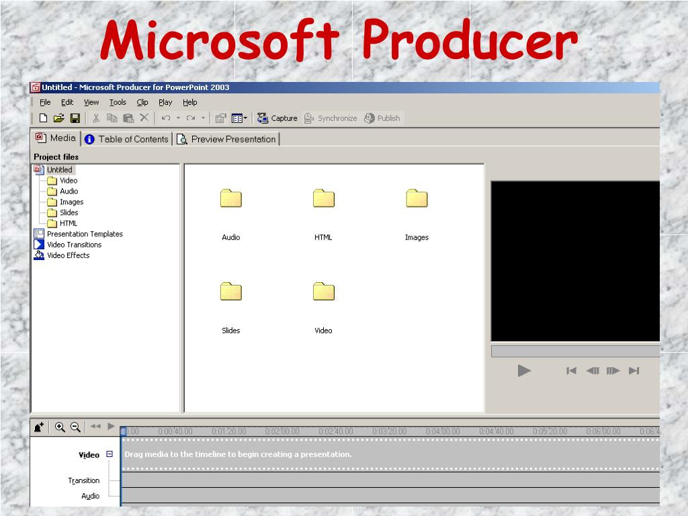Click the timeline Zoom Out magnifier
The width and height of the screenshot is (688, 516).
tap(75, 427)
